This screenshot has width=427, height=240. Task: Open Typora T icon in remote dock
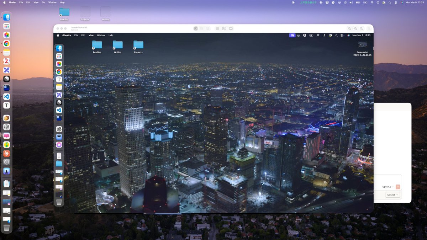pos(59,79)
